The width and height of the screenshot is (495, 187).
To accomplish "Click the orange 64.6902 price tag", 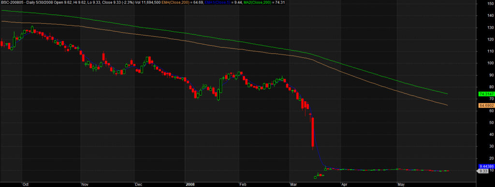I will click(x=486, y=106).
